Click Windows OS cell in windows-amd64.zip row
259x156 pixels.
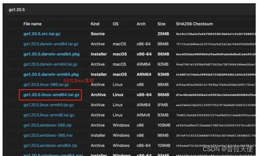click(x=121, y=146)
